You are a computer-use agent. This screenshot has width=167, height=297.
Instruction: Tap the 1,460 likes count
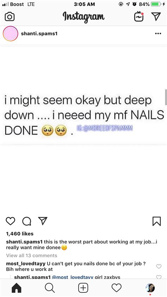[x=20, y=234]
